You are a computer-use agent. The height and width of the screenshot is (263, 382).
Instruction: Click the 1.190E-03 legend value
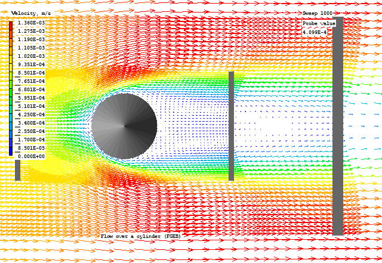[x=30, y=39]
